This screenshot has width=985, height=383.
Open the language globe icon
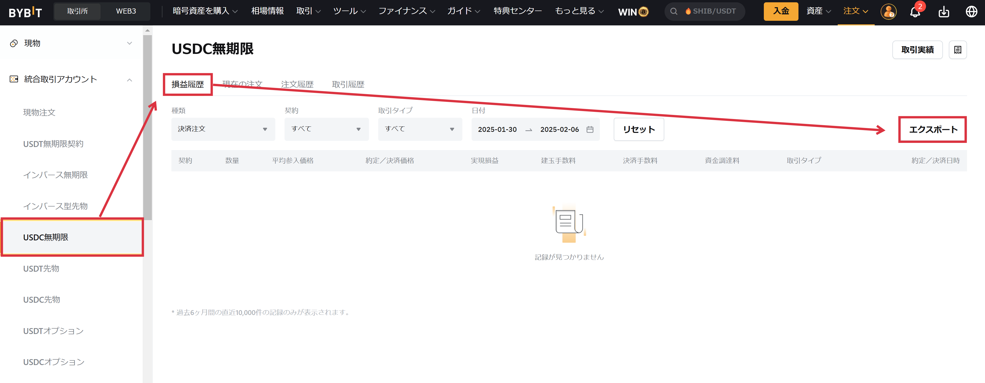pos(972,12)
